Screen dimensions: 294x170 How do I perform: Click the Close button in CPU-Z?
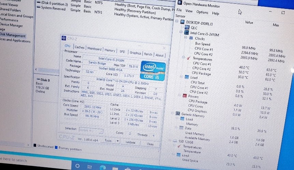click(x=150, y=144)
